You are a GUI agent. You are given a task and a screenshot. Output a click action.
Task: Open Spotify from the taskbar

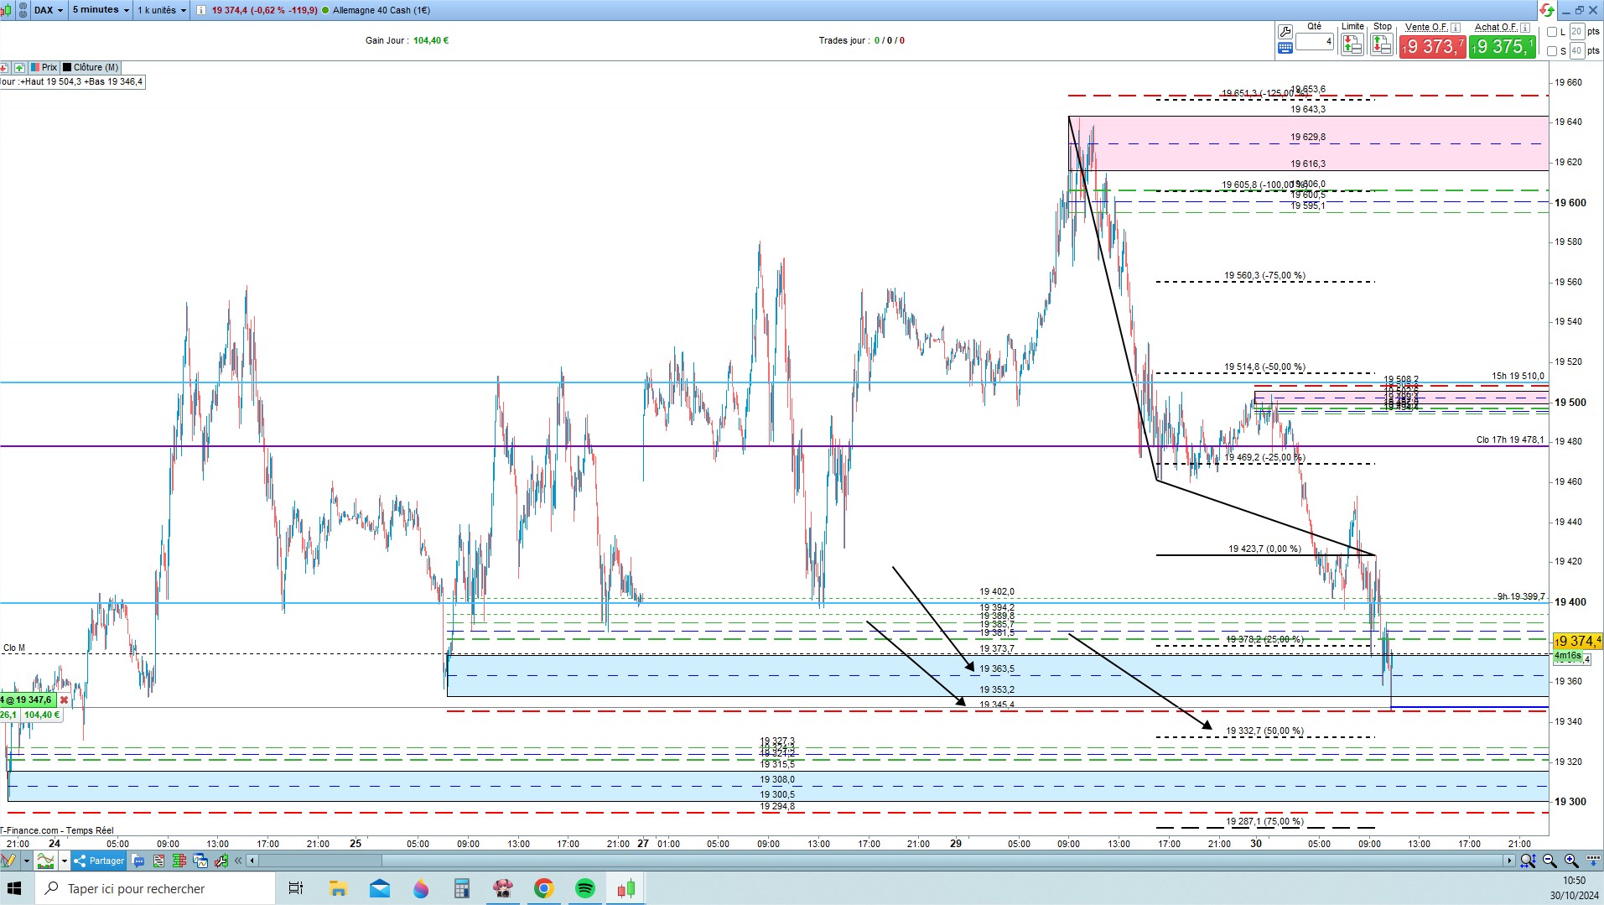coord(585,888)
